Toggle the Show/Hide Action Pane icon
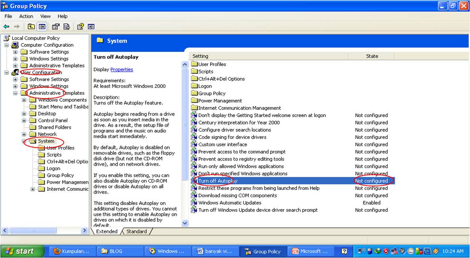Screen dimensions: 470x258 (91, 27)
